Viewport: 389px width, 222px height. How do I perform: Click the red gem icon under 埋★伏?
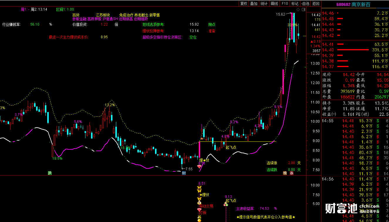(200, 167)
